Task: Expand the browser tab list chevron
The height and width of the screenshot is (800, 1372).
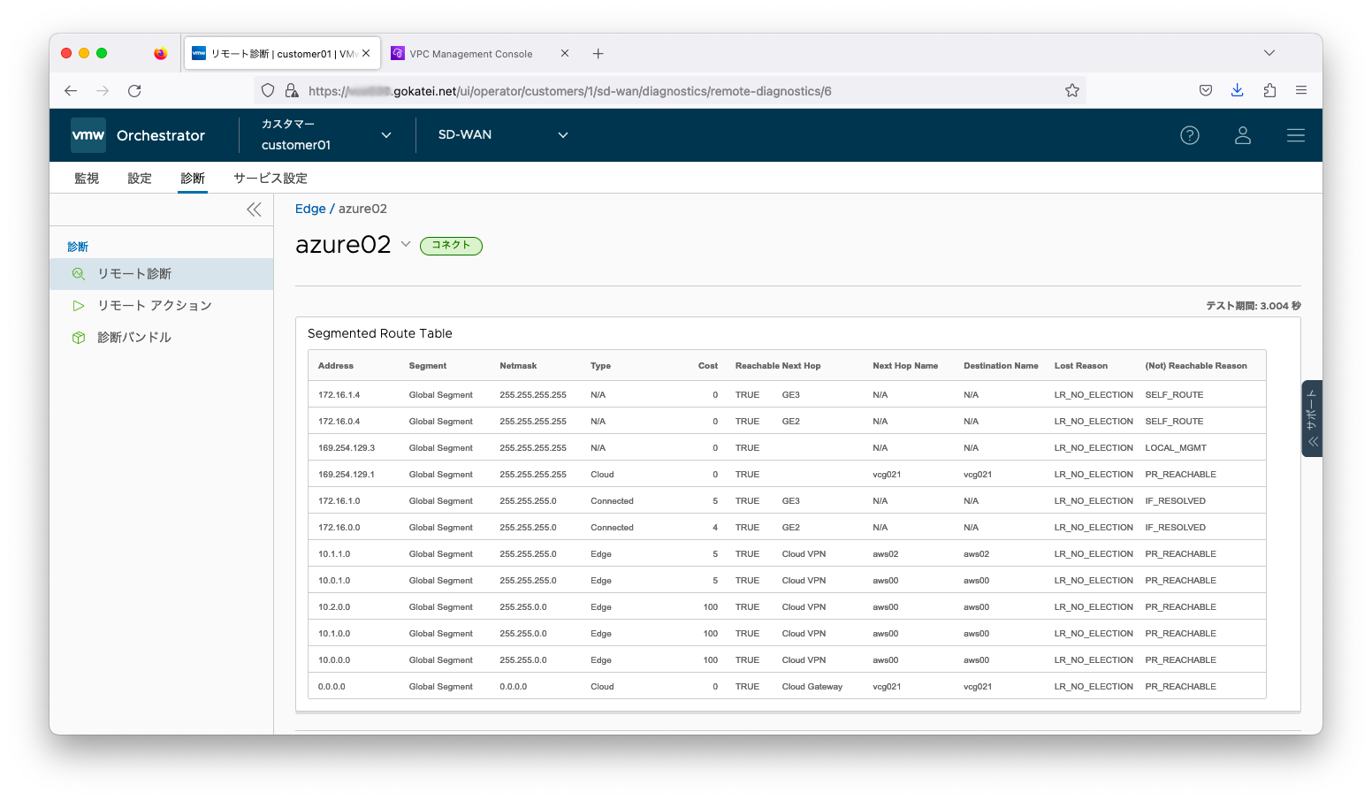Action: click(x=1269, y=53)
